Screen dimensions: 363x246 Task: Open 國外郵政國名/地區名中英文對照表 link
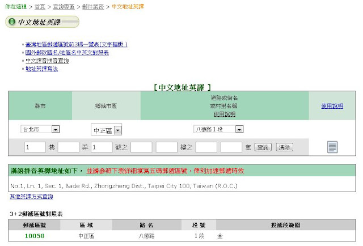coord(67,53)
